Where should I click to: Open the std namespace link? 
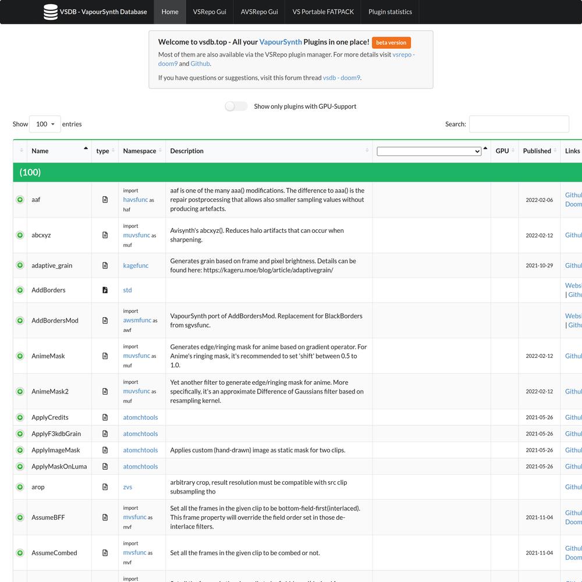(127, 290)
